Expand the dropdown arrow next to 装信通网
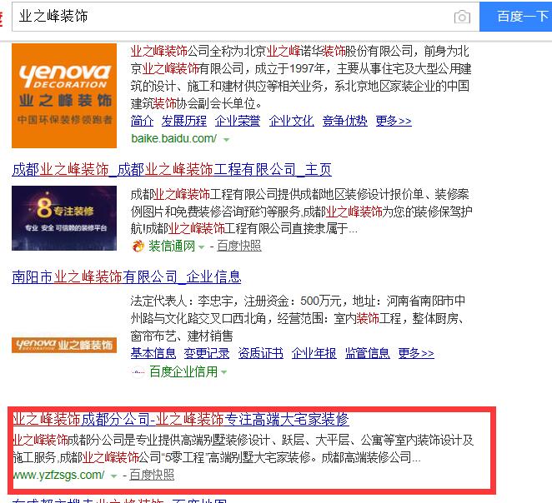The width and height of the screenshot is (552, 503). coord(201,247)
